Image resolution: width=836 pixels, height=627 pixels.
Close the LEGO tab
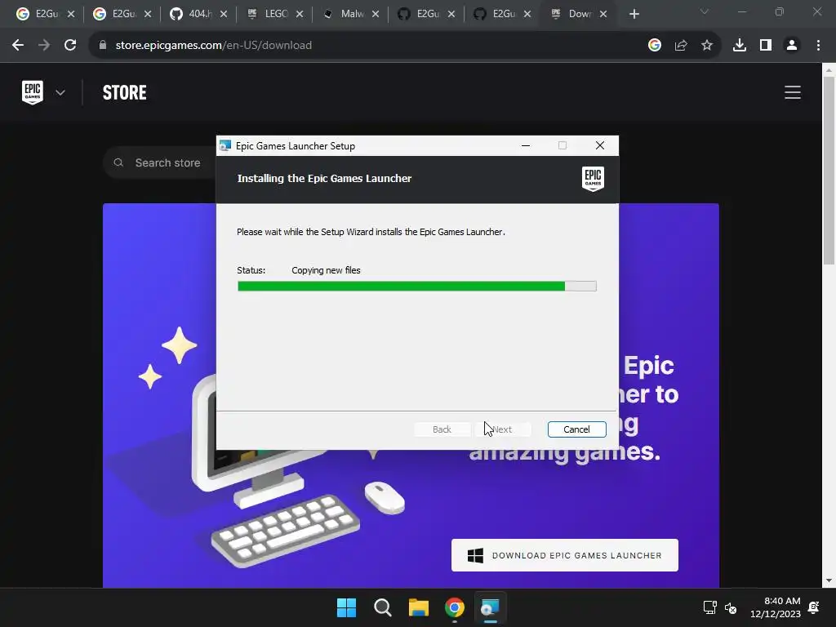tap(300, 14)
